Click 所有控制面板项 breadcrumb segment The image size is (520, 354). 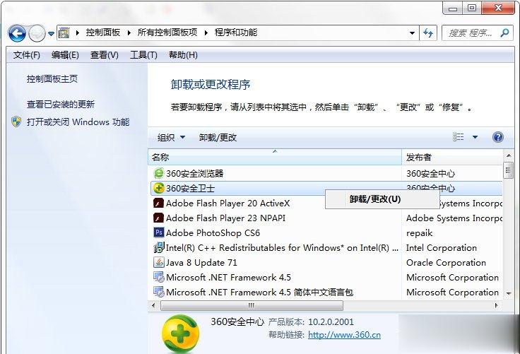pyautogui.click(x=167, y=33)
